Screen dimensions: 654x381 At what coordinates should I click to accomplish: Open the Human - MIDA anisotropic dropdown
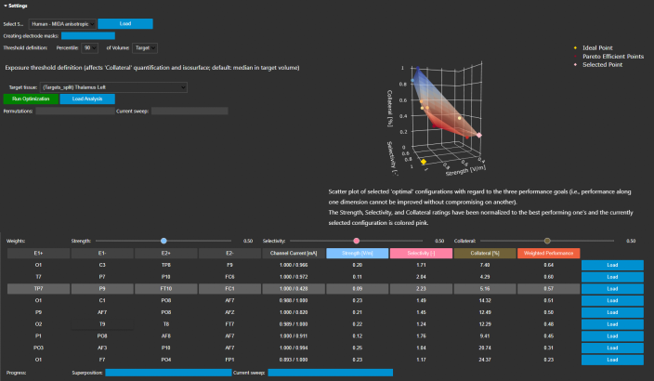(x=62, y=24)
